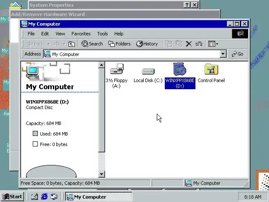Click the 'Compact Disc' description text
The width and height of the screenshot is (269, 202).
[x=39, y=108]
